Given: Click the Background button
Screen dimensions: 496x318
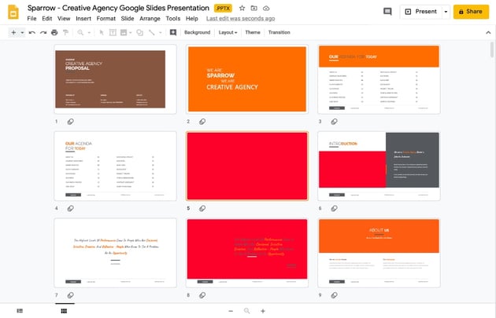Looking at the screenshot, I should pos(197,32).
